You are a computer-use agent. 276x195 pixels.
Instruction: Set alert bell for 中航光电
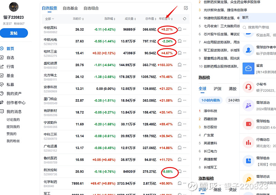pos(179,41)
